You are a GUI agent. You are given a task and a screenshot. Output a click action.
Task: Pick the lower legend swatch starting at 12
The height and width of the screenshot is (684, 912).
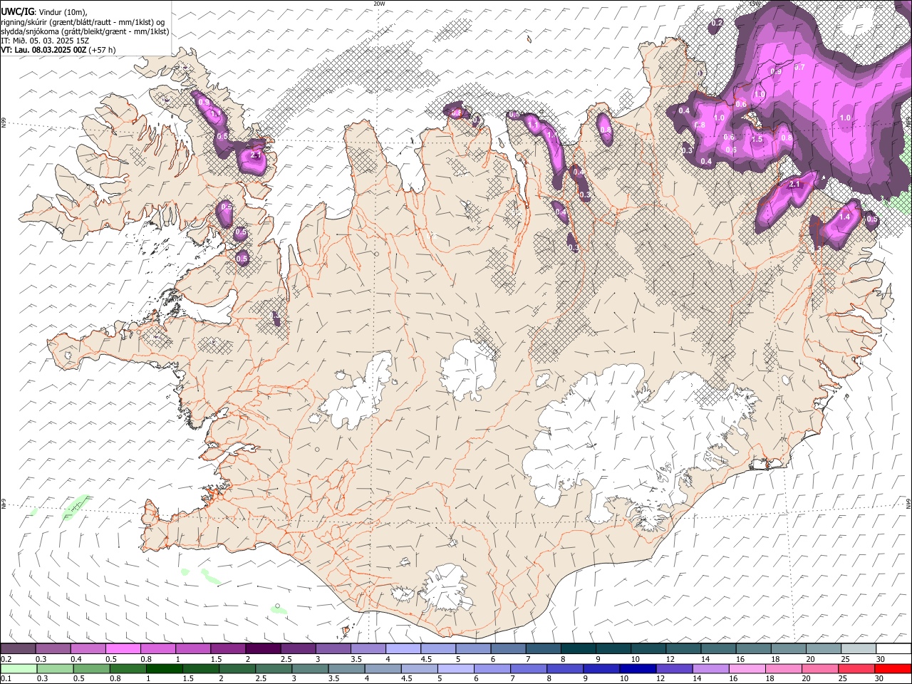[x=674, y=668]
